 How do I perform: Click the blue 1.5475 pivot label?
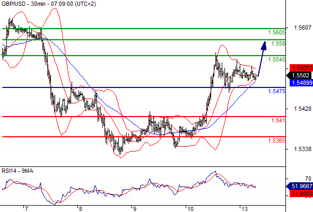277,91
